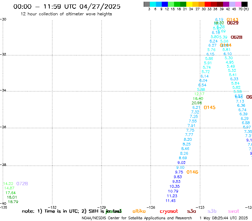252x221 pixels.
Task: Click the '12 hour collection of altimeter wave heights' subtitle
Action: tap(66, 14)
